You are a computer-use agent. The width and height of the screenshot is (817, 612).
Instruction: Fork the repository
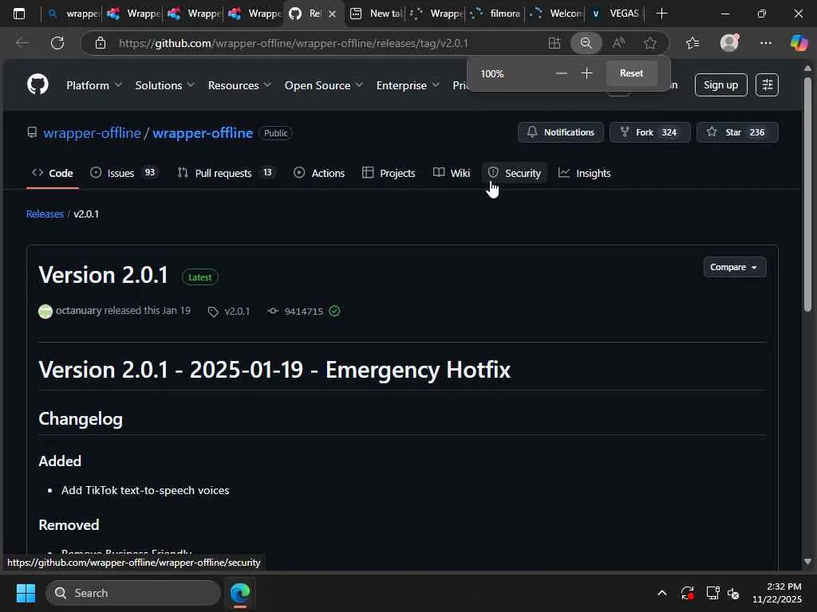tap(649, 132)
